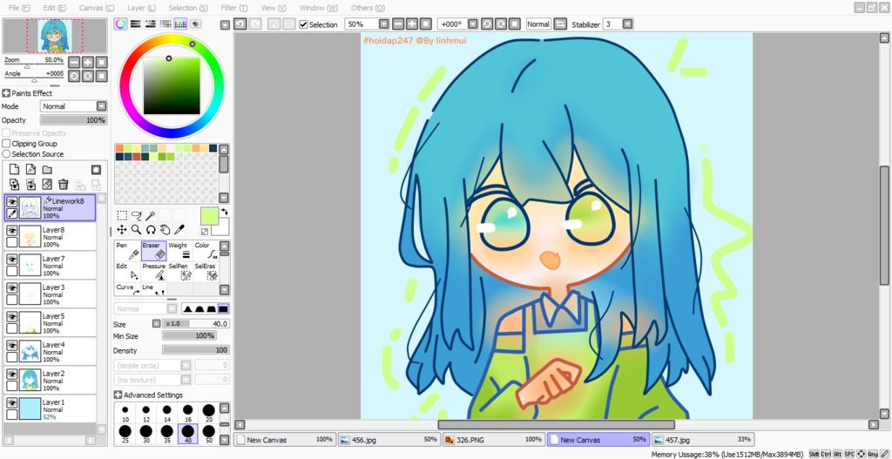Toggle visibility of Layer1

(x=11, y=402)
